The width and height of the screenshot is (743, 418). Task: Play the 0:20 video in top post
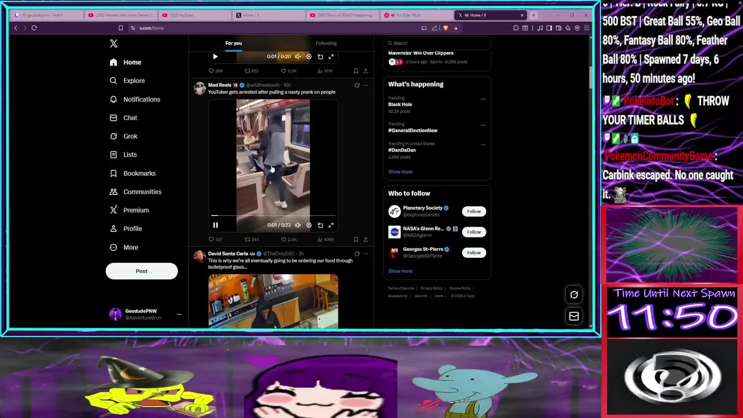[x=215, y=57]
